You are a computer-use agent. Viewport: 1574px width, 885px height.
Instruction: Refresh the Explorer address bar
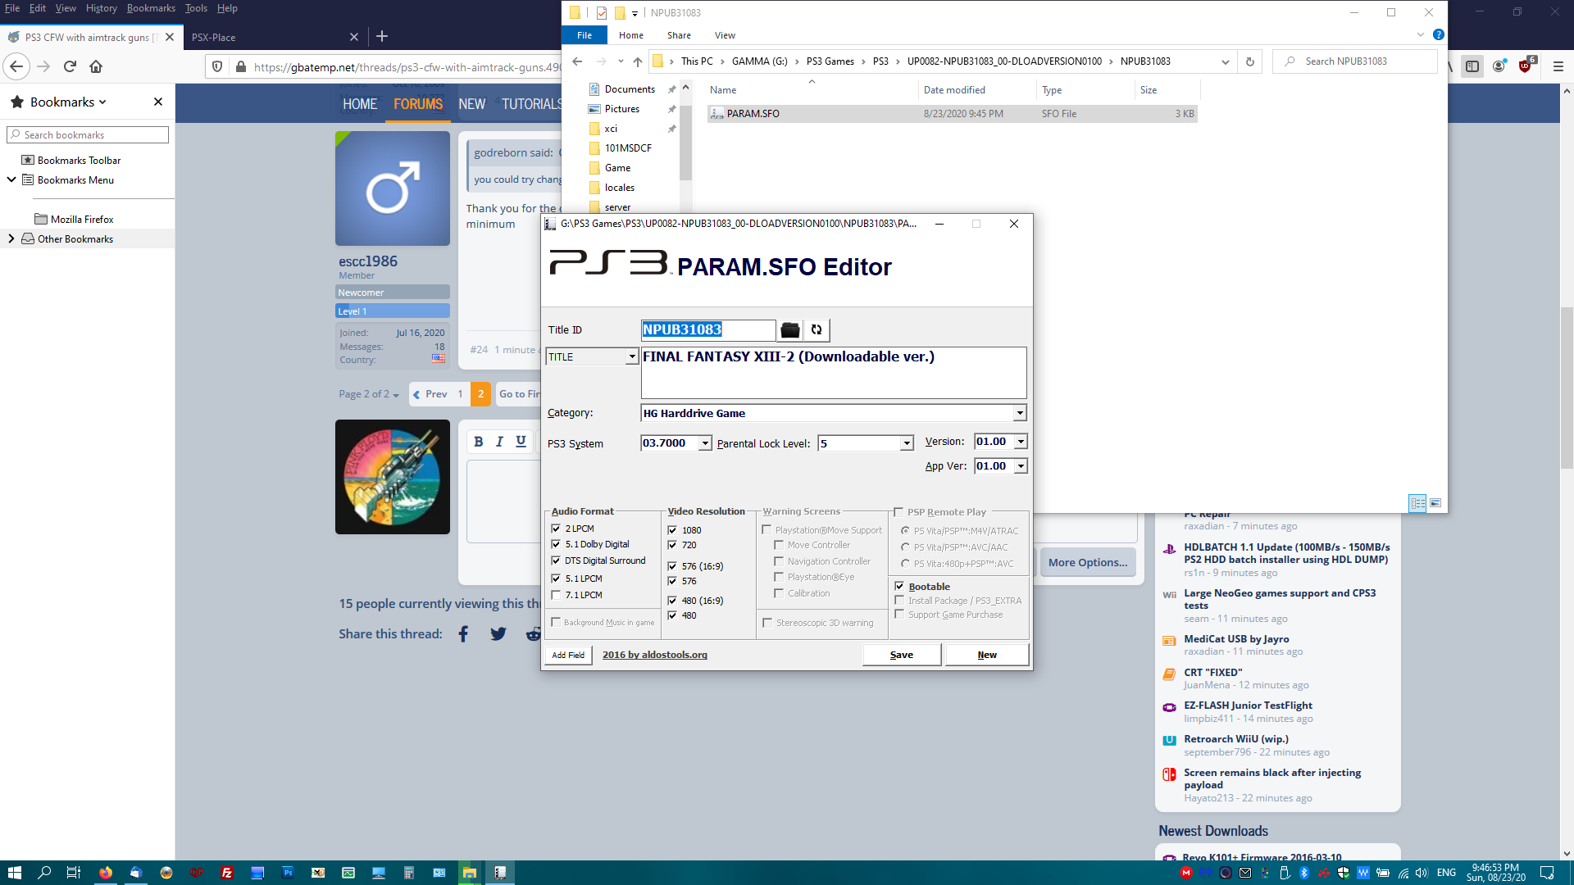pos(1249,61)
